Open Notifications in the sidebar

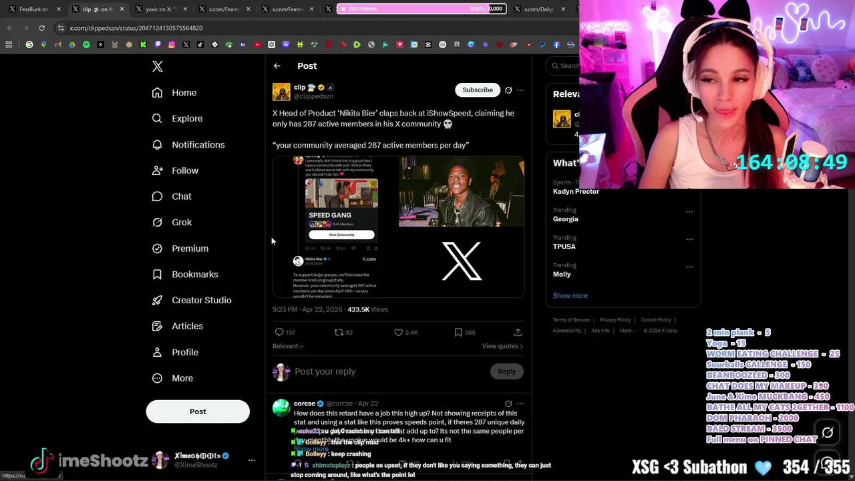click(188, 144)
